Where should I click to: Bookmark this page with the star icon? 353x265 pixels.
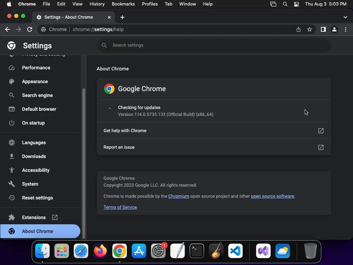pos(310,29)
